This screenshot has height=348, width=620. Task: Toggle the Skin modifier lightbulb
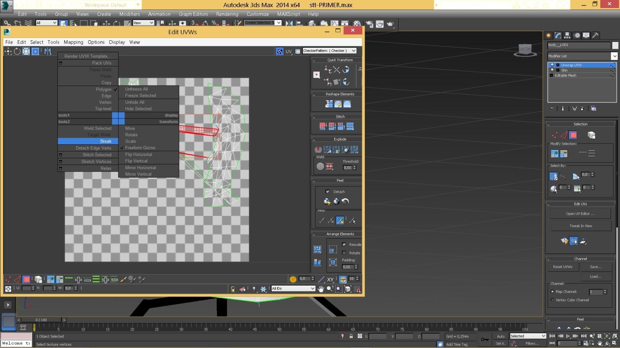[552, 70]
